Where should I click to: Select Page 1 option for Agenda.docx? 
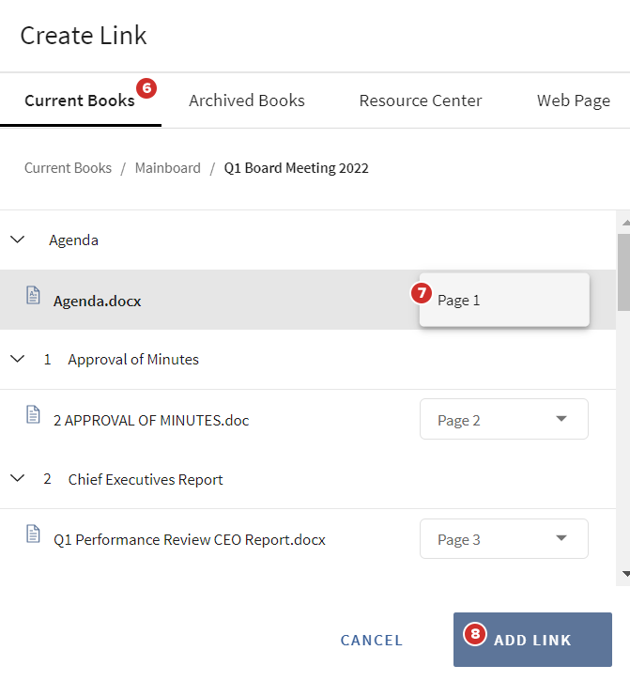pos(503,301)
